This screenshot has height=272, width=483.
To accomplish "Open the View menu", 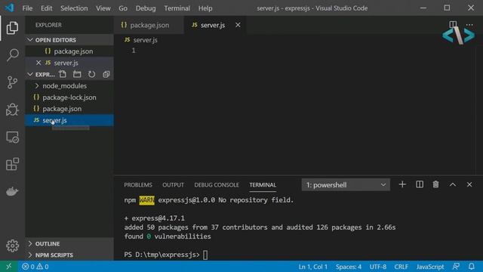I will (103, 8).
